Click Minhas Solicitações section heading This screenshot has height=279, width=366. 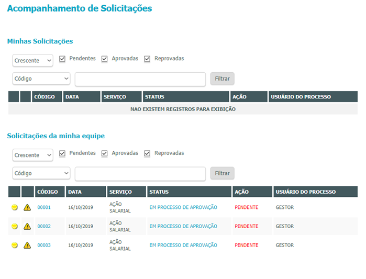(40, 41)
